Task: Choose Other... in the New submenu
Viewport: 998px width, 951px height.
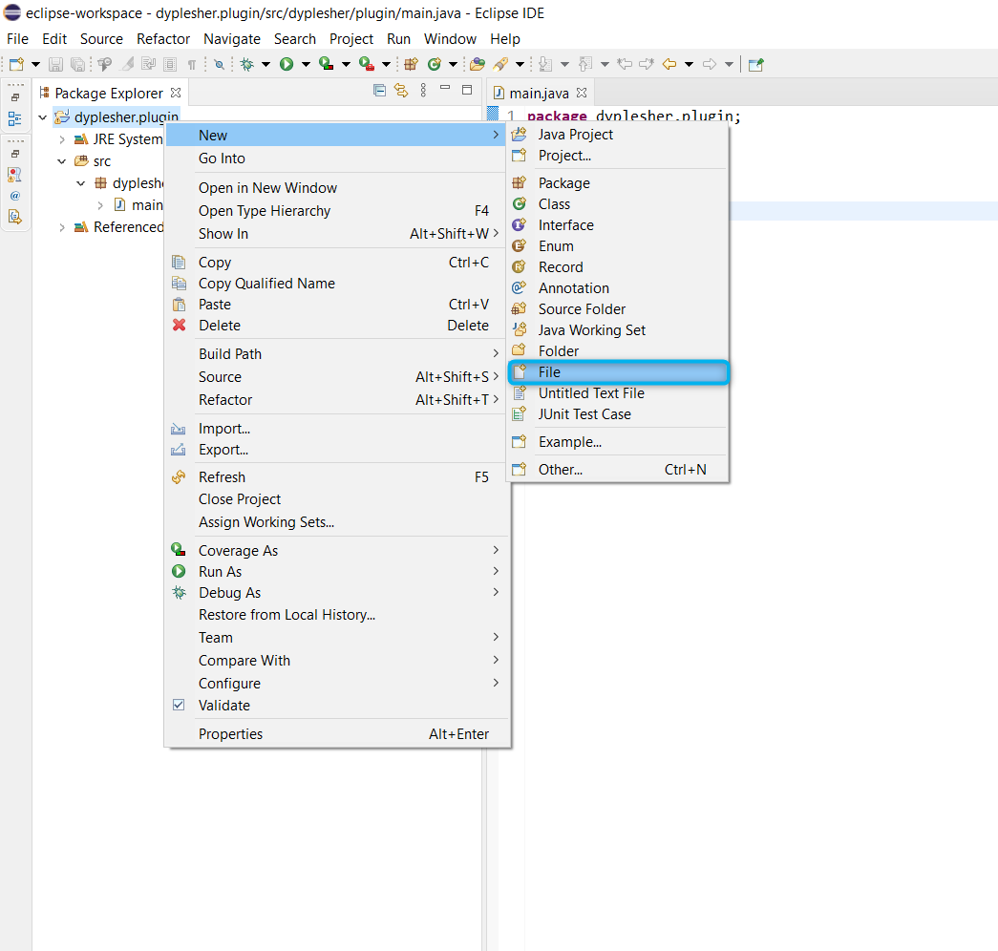Action: pos(618,469)
